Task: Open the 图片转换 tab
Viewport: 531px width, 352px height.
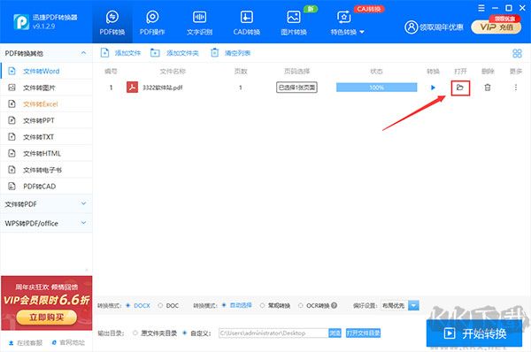Action: point(294,22)
